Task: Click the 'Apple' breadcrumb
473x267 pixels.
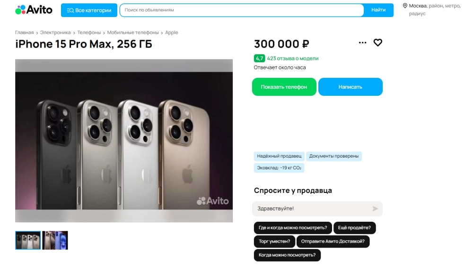Action: click(172, 33)
